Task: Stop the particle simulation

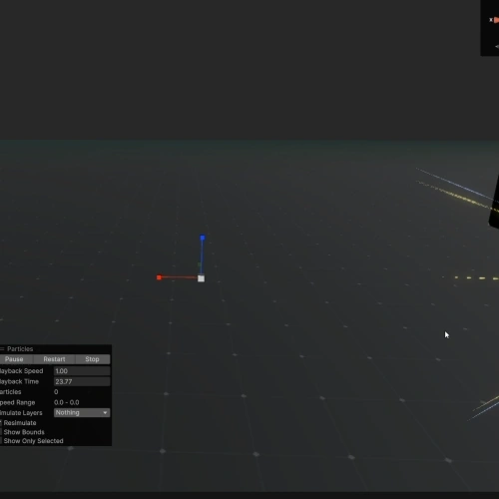Action: [x=93, y=359]
